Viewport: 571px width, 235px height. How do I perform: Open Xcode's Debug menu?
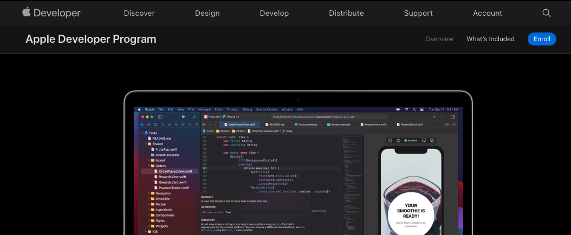point(247,109)
